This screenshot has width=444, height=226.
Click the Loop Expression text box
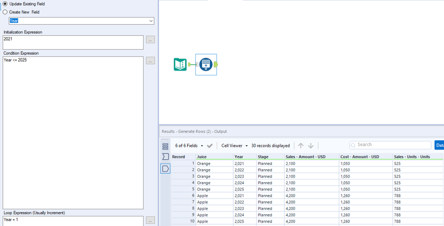pos(73,221)
